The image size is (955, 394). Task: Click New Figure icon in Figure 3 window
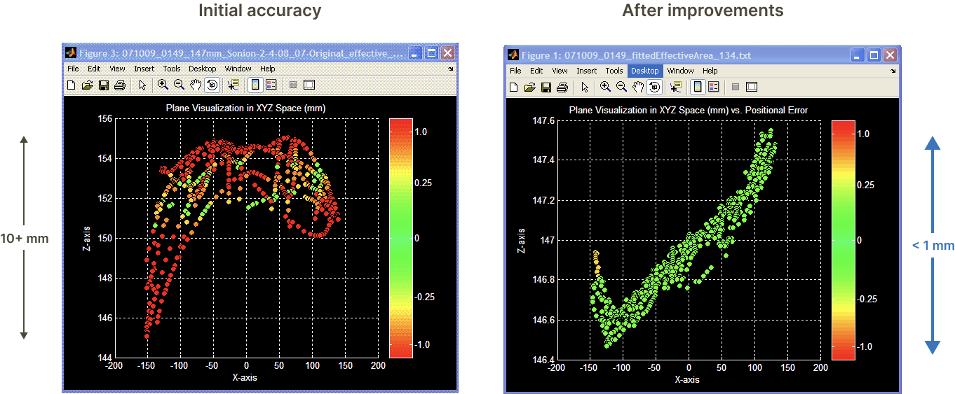(x=71, y=85)
